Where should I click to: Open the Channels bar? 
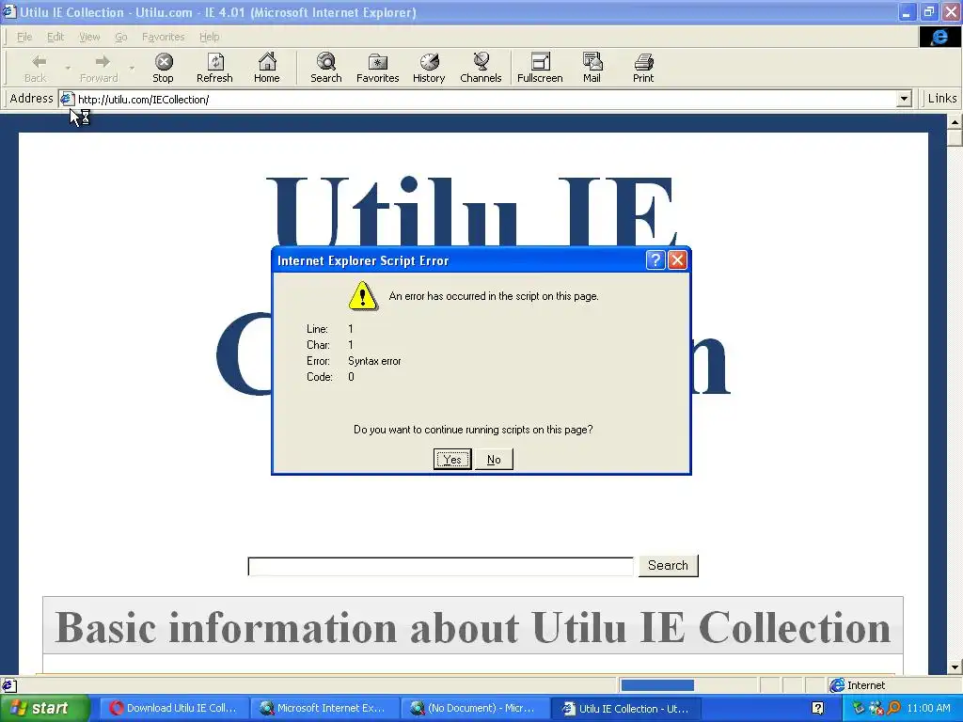coord(481,68)
